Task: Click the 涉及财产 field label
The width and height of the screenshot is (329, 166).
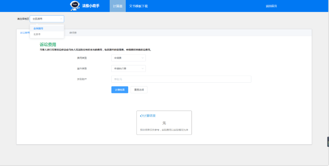Action: (82, 79)
